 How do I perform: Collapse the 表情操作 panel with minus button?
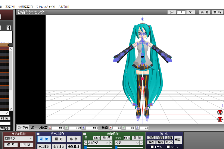[x=85, y=134]
